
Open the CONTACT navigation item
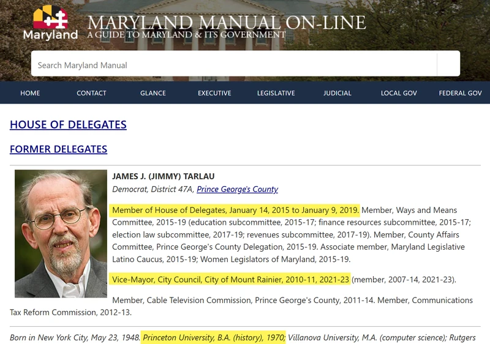click(x=91, y=93)
